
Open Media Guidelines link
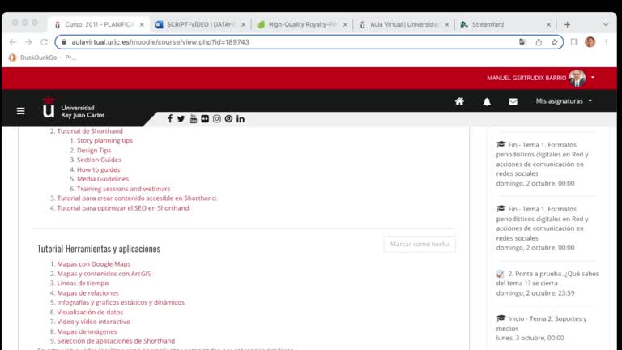pos(103,179)
